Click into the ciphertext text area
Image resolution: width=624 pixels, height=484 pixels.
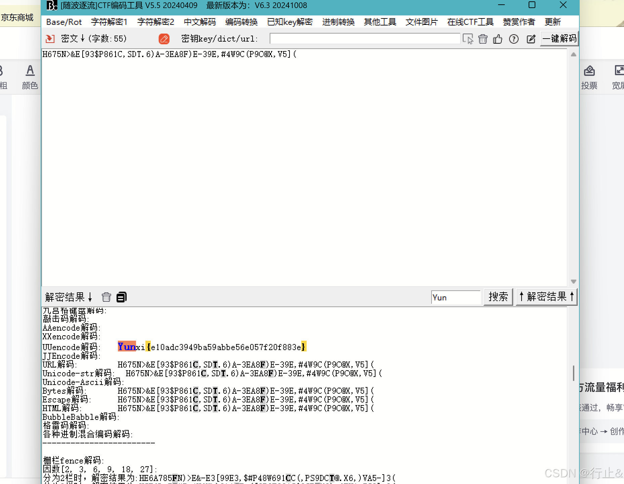[x=304, y=168]
